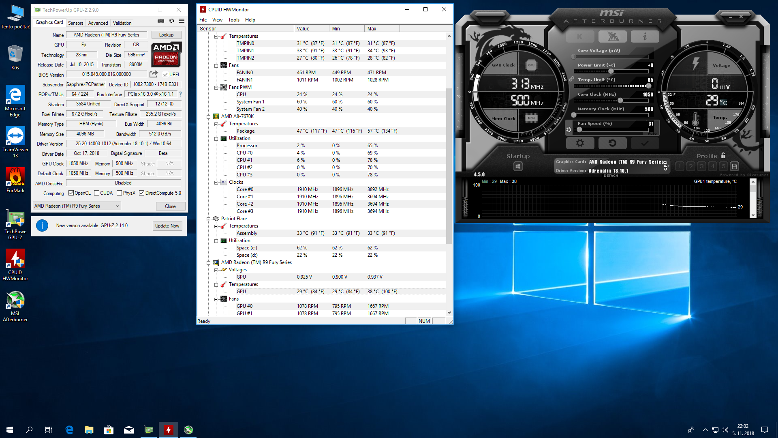This screenshot has width=778, height=438.
Task: Click HWMonitor icon in taskbar
Action: [x=169, y=429]
